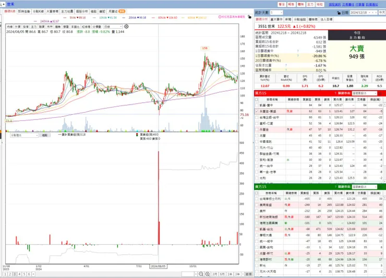Open the 統計天數 dropdown
Screen dimensions: 386x278
[276, 13]
